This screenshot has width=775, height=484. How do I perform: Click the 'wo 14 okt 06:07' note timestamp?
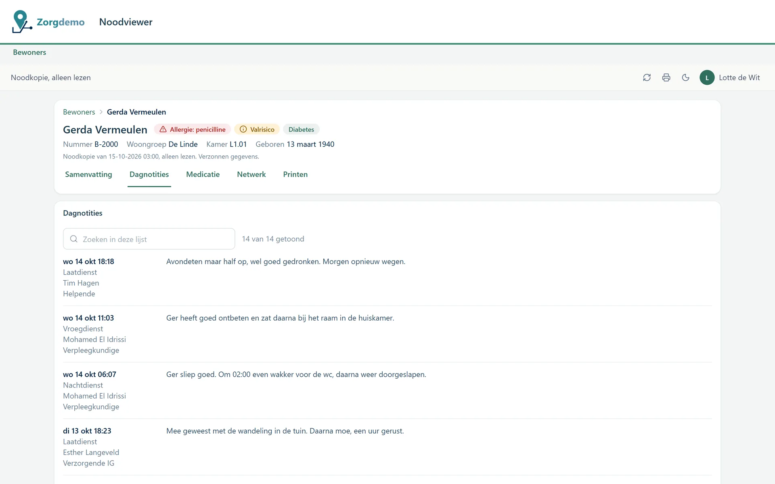click(x=90, y=374)
